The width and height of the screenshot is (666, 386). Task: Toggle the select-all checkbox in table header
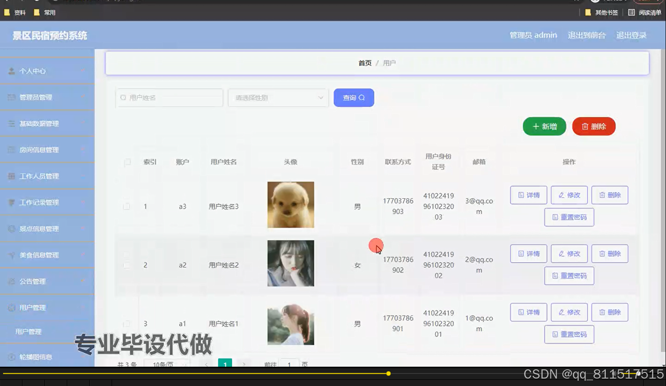[127, 162]
